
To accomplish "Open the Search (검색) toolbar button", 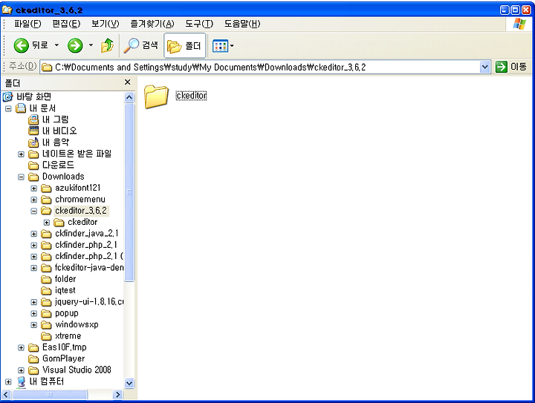I will (141, 45).
